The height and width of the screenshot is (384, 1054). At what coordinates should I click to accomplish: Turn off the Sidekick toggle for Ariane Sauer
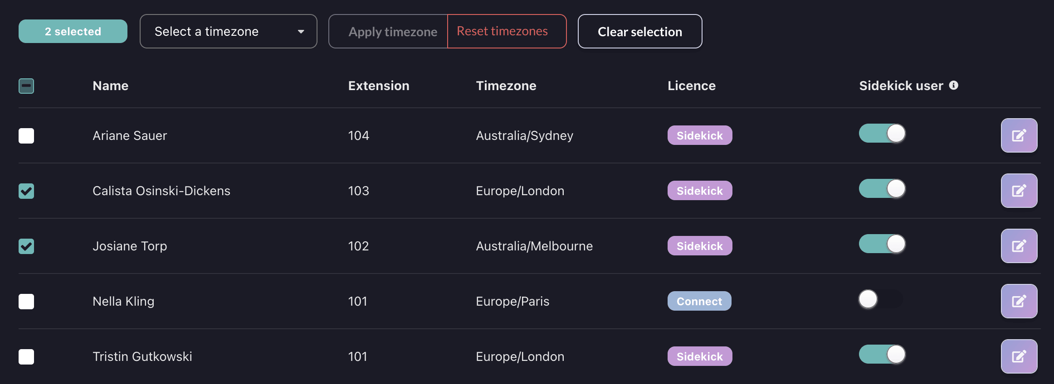coord(882,133)
